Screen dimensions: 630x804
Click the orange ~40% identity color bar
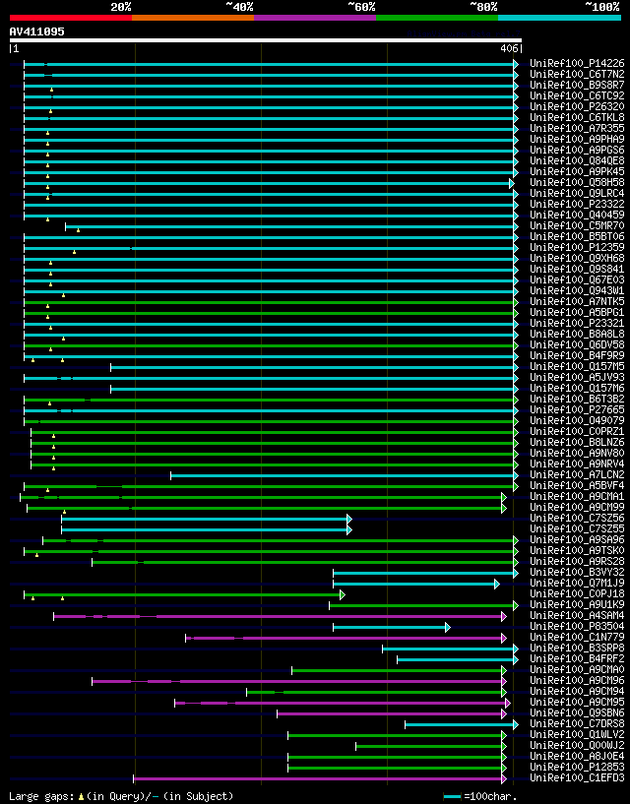193,18
